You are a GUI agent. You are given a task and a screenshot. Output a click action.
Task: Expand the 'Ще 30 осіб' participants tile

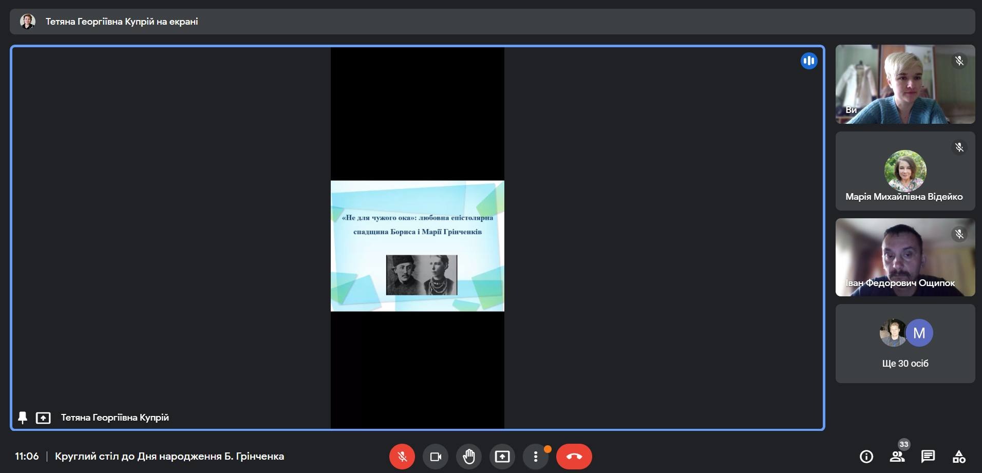click(x=905, y=344)
